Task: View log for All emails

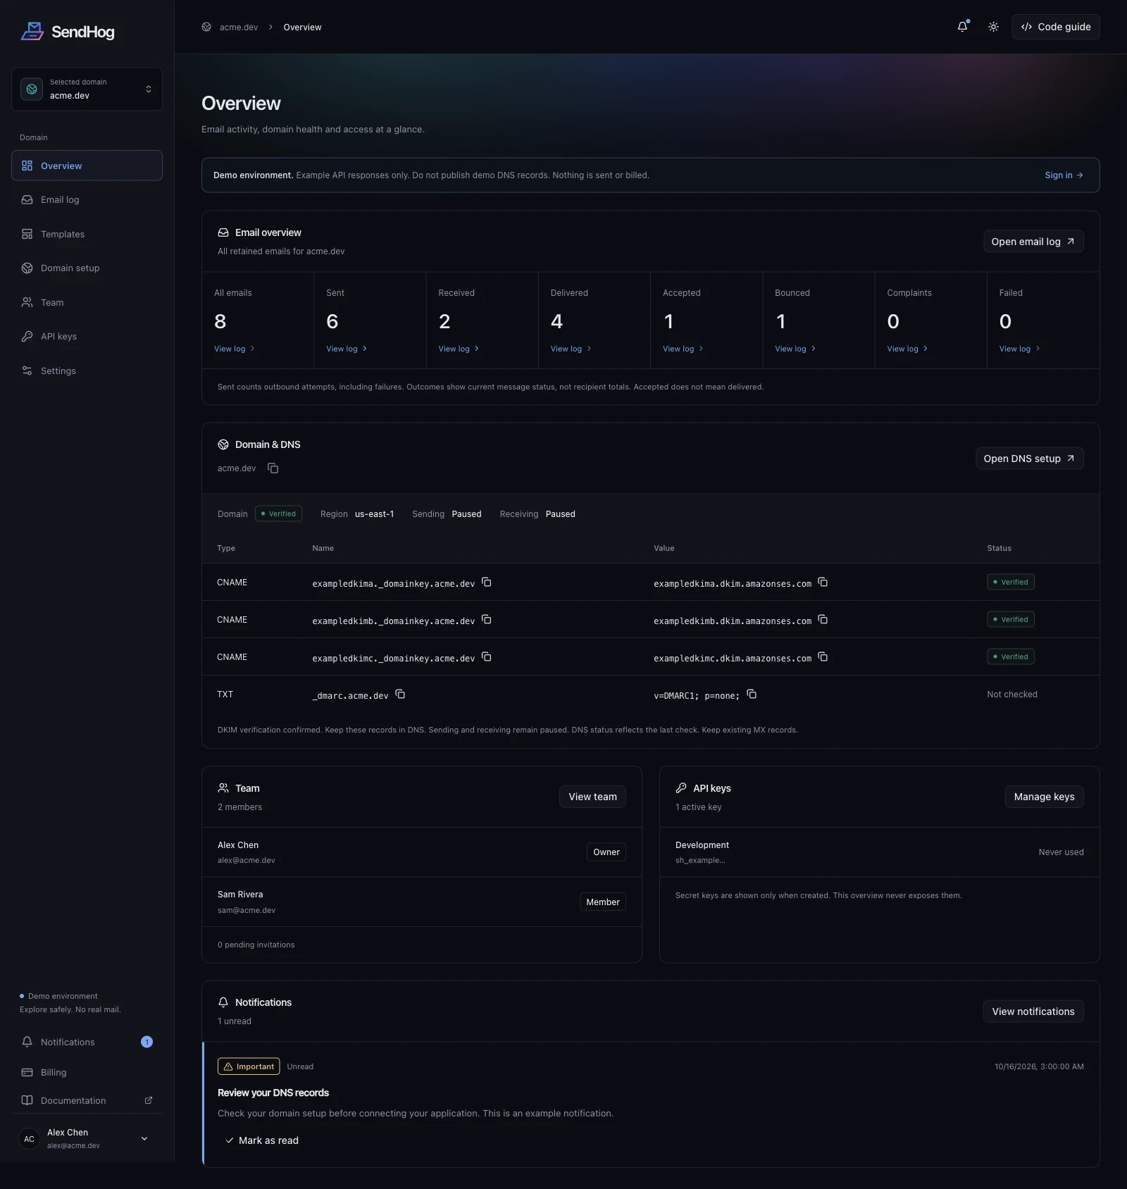Action: point(235,349)
